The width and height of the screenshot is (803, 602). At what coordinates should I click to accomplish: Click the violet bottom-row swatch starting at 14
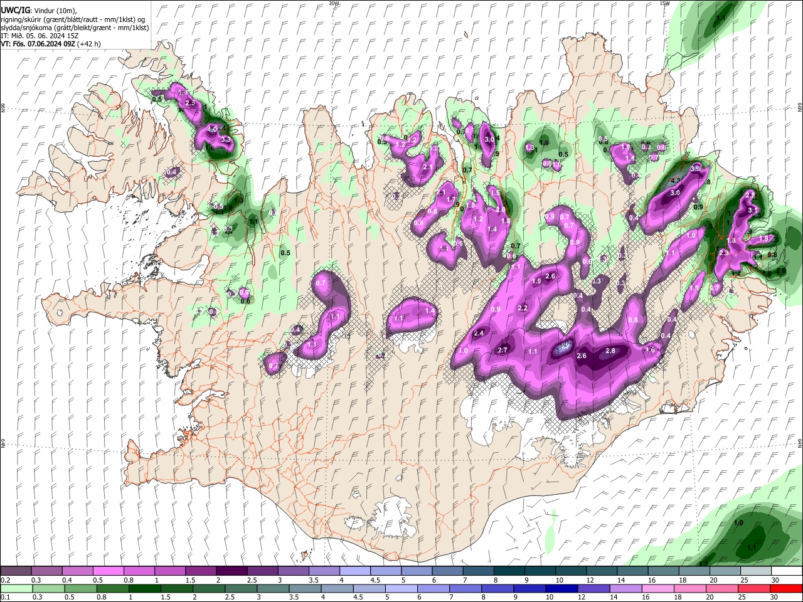coord(626,588)
